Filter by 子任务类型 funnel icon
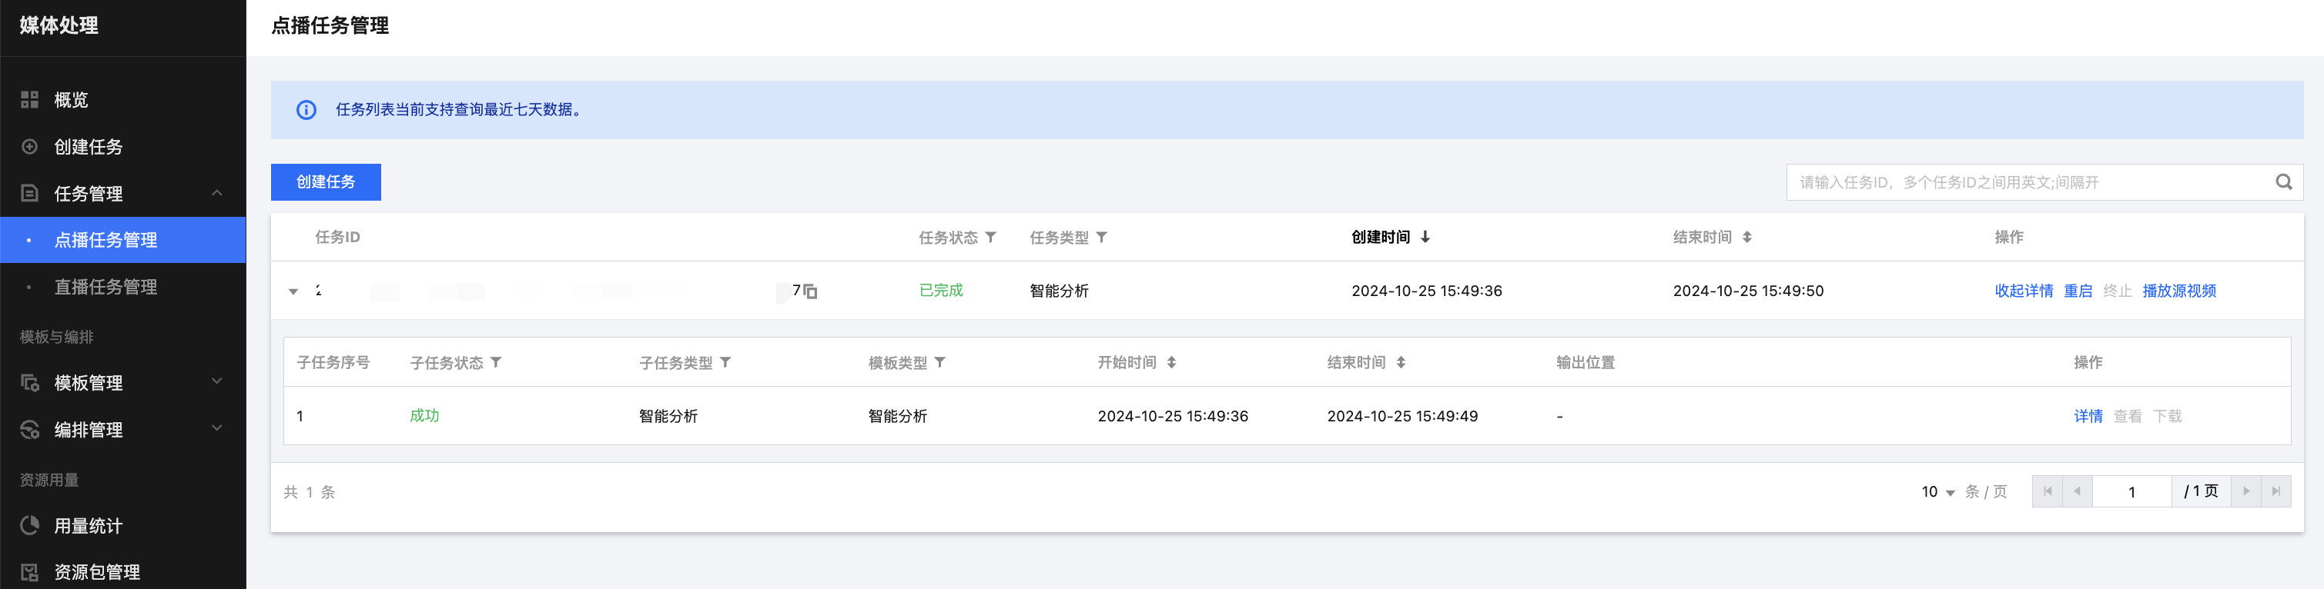Image resolution: width=2324 pixels, height=589 pixels. click(725, 362)
